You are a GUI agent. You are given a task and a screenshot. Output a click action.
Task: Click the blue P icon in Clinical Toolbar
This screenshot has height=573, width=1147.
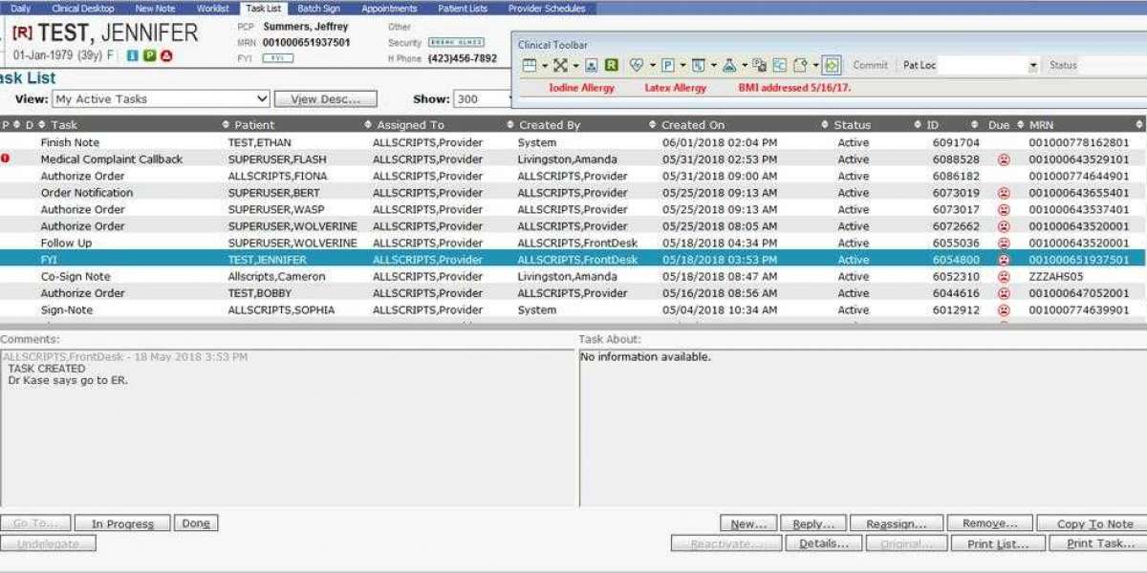[x=668, y=66]
